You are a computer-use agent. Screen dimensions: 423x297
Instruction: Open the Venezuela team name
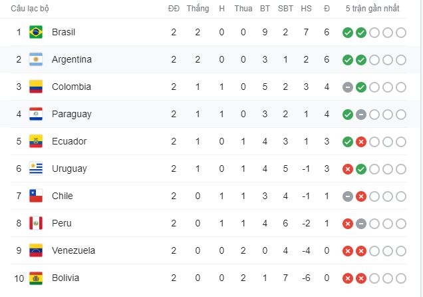point(73,250)
